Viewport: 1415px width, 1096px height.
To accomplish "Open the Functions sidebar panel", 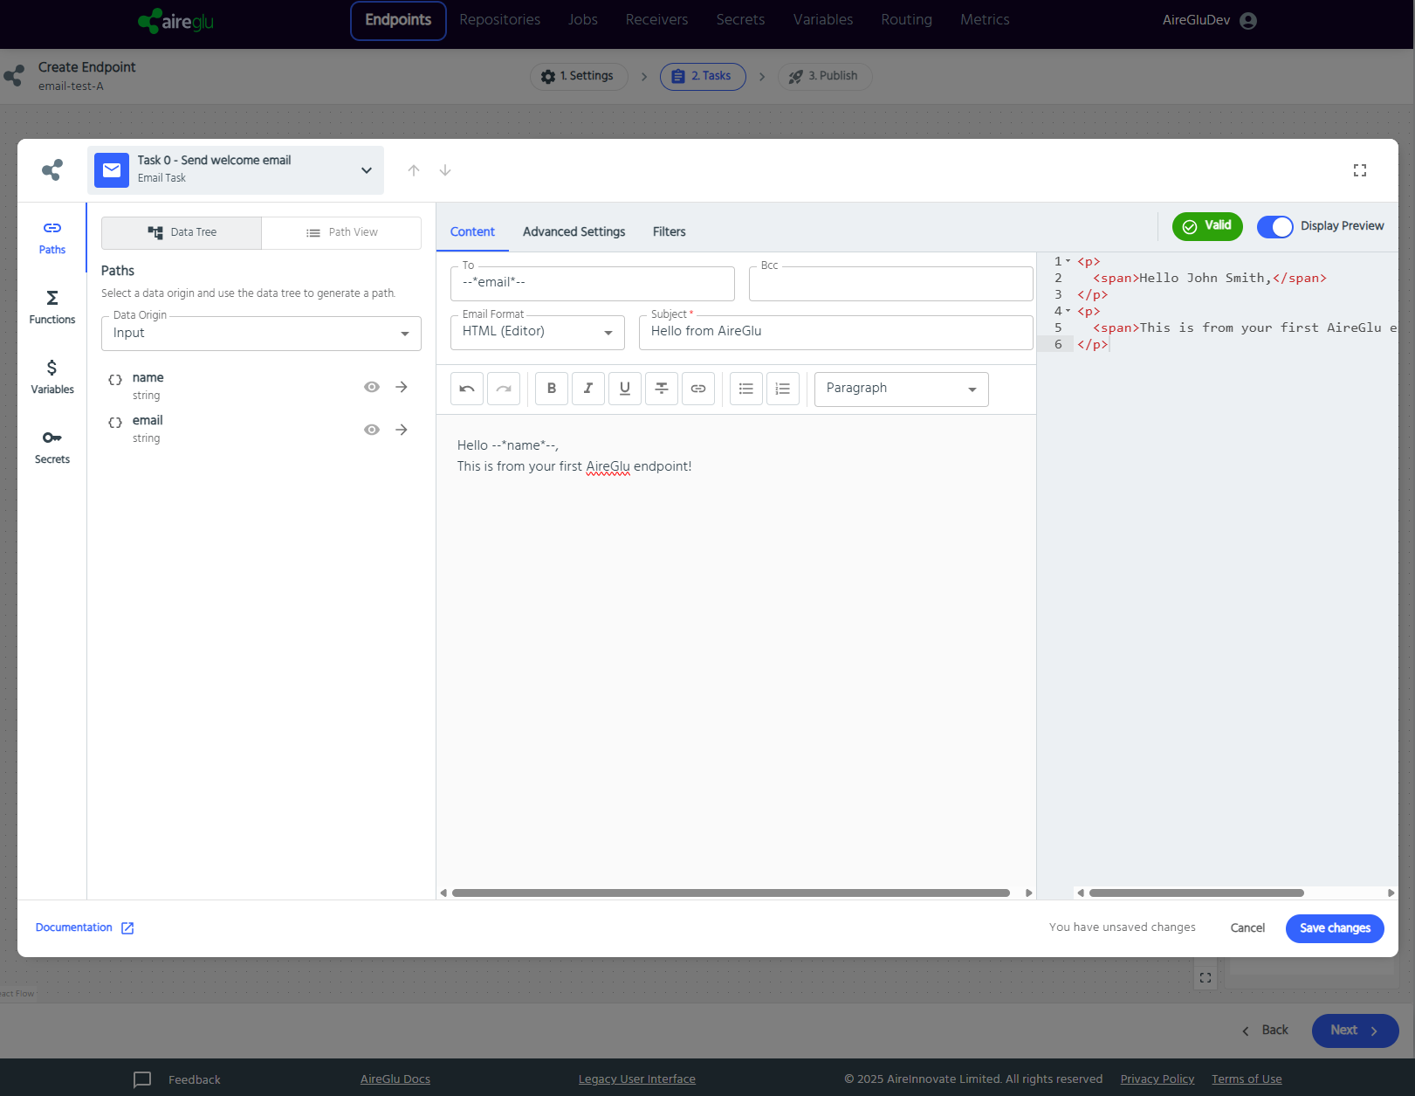I will (x=52, y=307).
